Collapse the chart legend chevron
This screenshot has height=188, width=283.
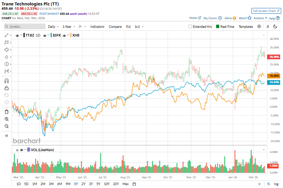click(x=264, y=35)
